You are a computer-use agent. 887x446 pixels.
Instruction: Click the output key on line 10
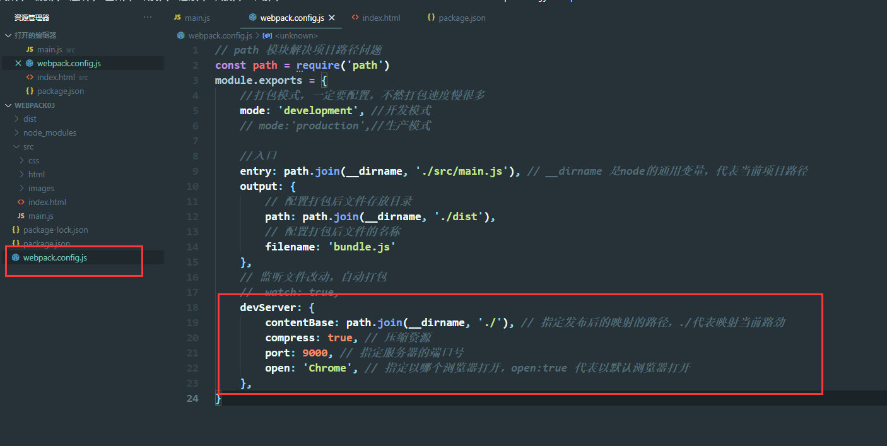(x=258, y=186)
